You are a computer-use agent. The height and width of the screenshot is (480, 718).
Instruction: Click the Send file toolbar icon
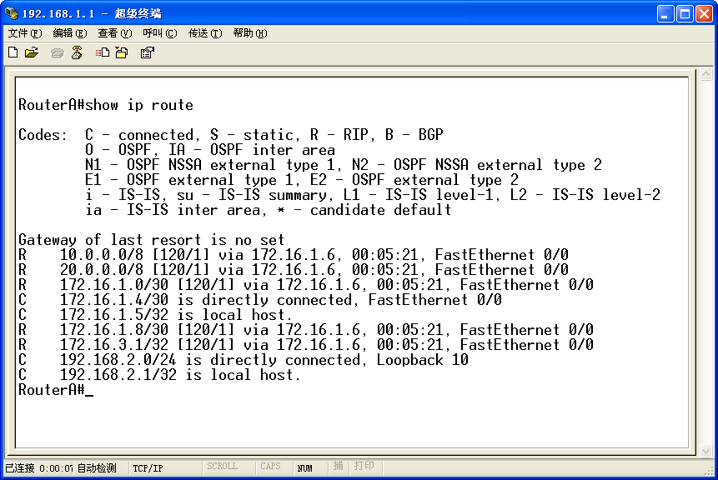[103, 52]
